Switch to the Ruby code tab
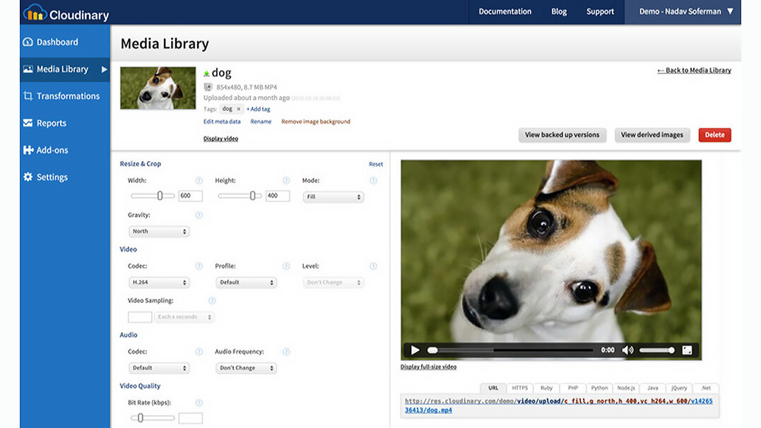Image resolution: width=761 pixels, height=428 pixels. [546, 388]
